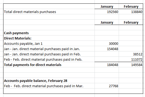The height and width of the screenshot is (97, 145).
Task: Select the value 111072
Action: pos(137,60)
